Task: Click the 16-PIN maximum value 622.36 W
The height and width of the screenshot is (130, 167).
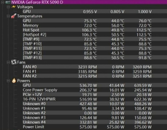Action: tap(143, 99)
